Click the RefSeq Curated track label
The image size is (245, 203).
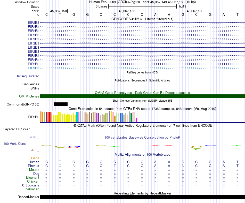coord(27,76)
